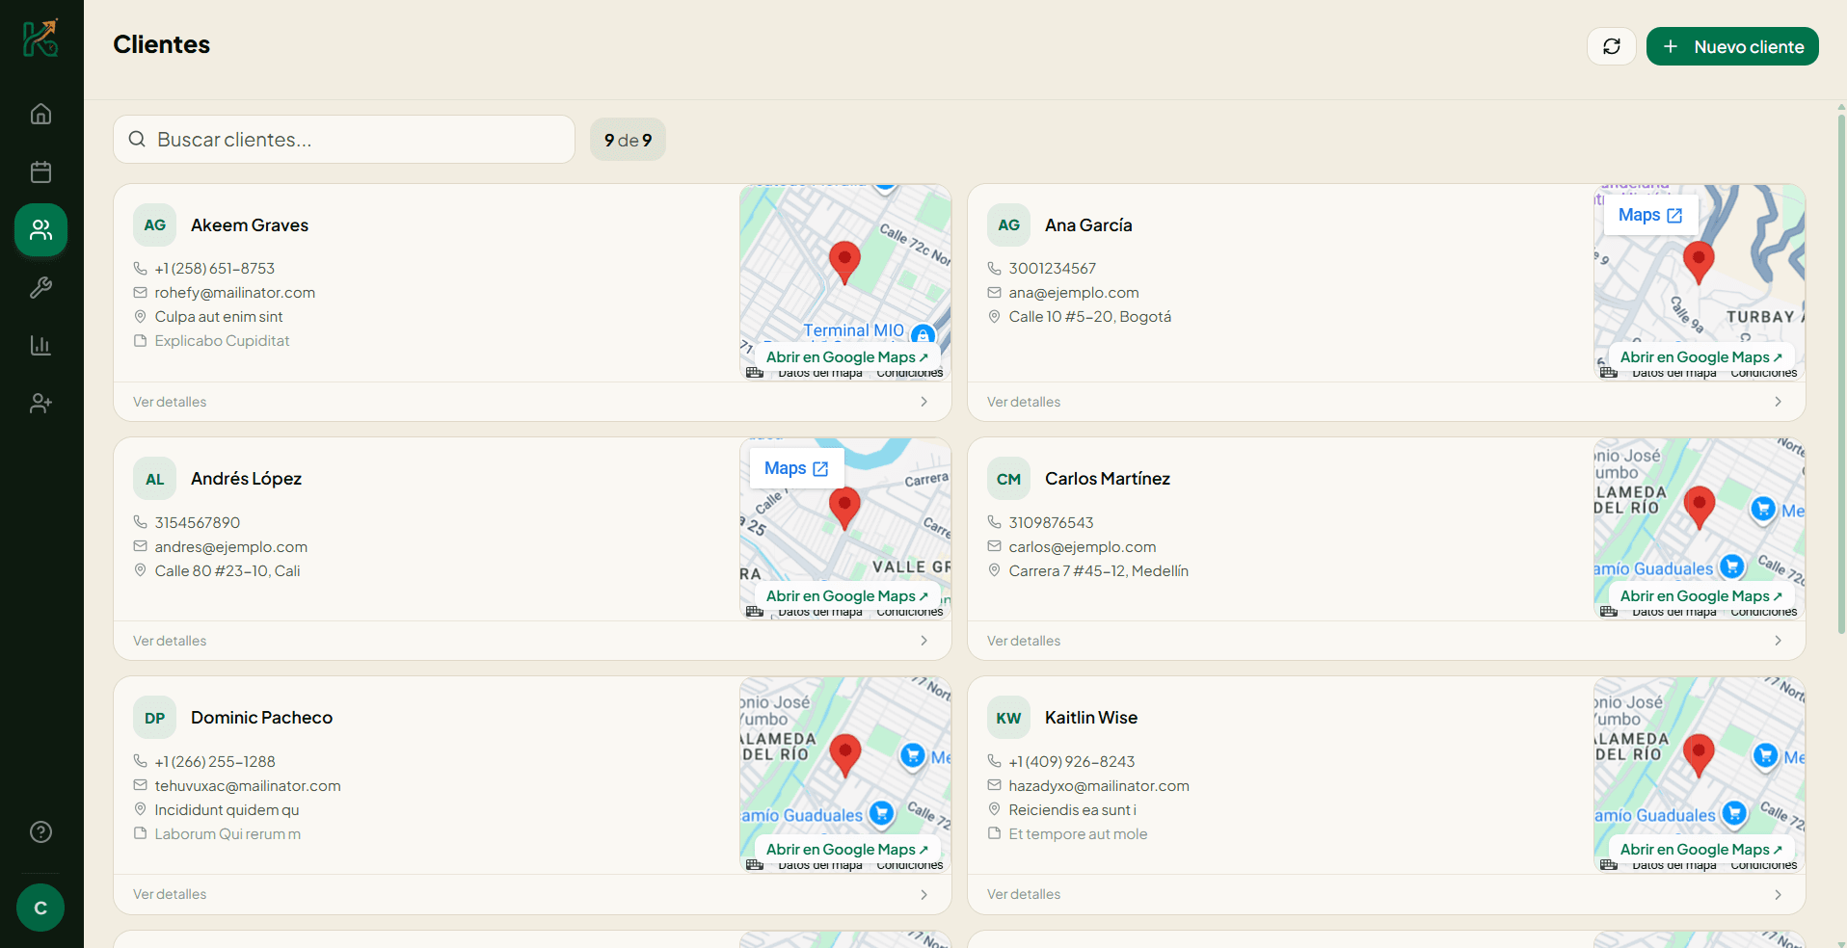Click the 9 de 9 counter badge
The image size is (1847, 948).
[628, 140]
